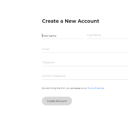This screenshot has width=137, height=123.
Task: Select the Email input field
Action: tap(85, 49)
